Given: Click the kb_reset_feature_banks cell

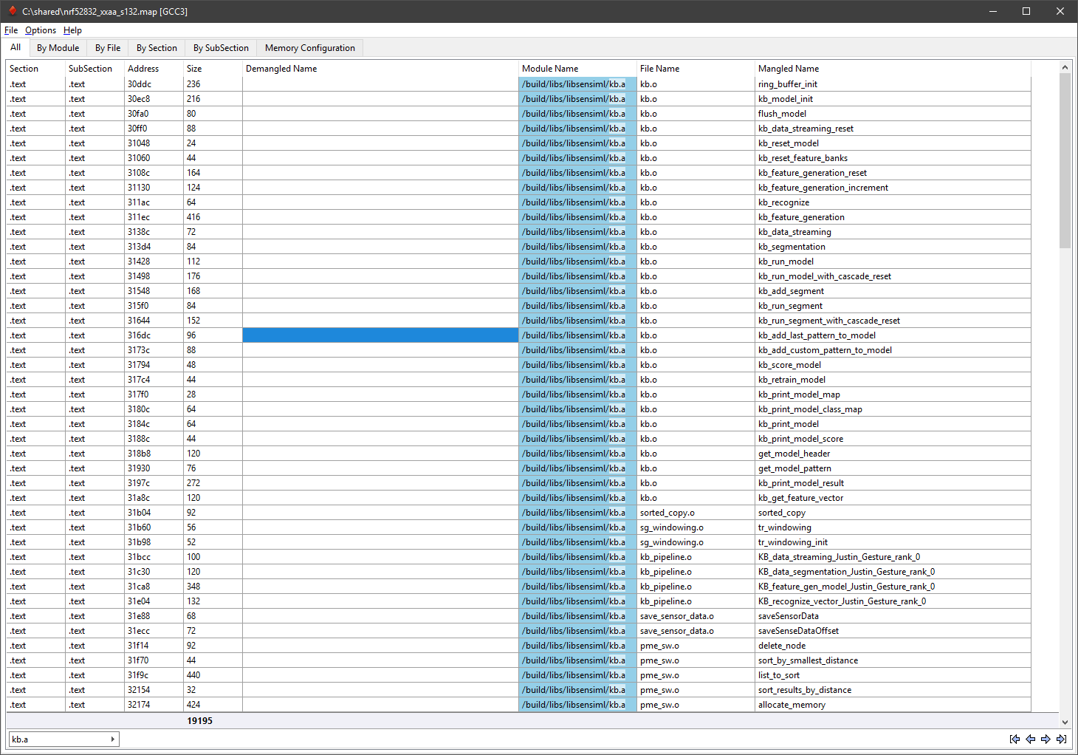Looking at the screenshot, I should pyautogui.click(x=893, y=158).
